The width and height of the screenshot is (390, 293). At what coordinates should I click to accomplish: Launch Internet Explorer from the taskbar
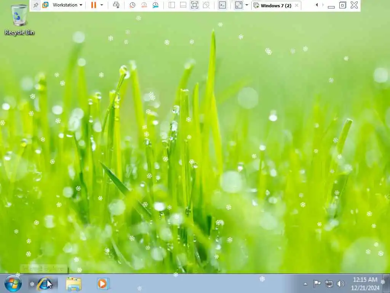point(44,284)
